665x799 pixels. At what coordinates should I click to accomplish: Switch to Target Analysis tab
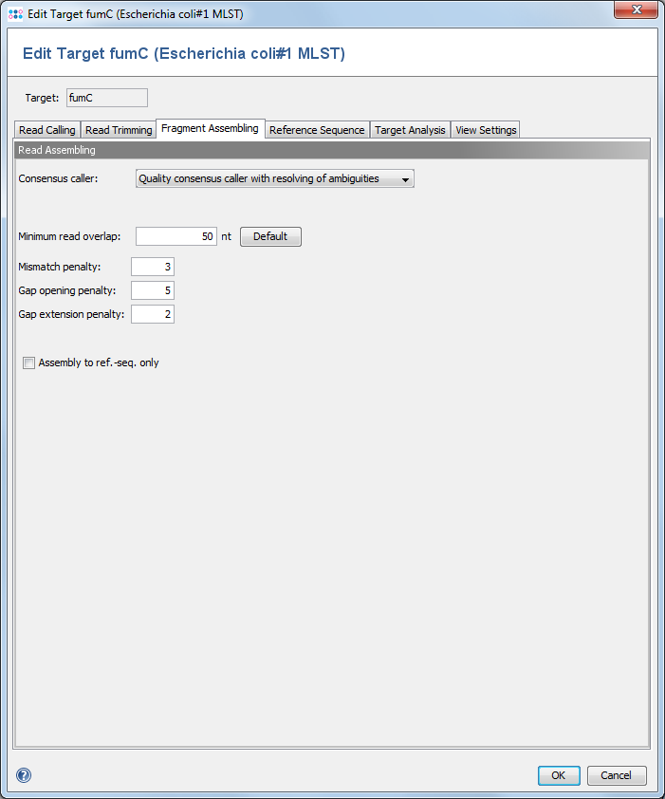(410, 130)
